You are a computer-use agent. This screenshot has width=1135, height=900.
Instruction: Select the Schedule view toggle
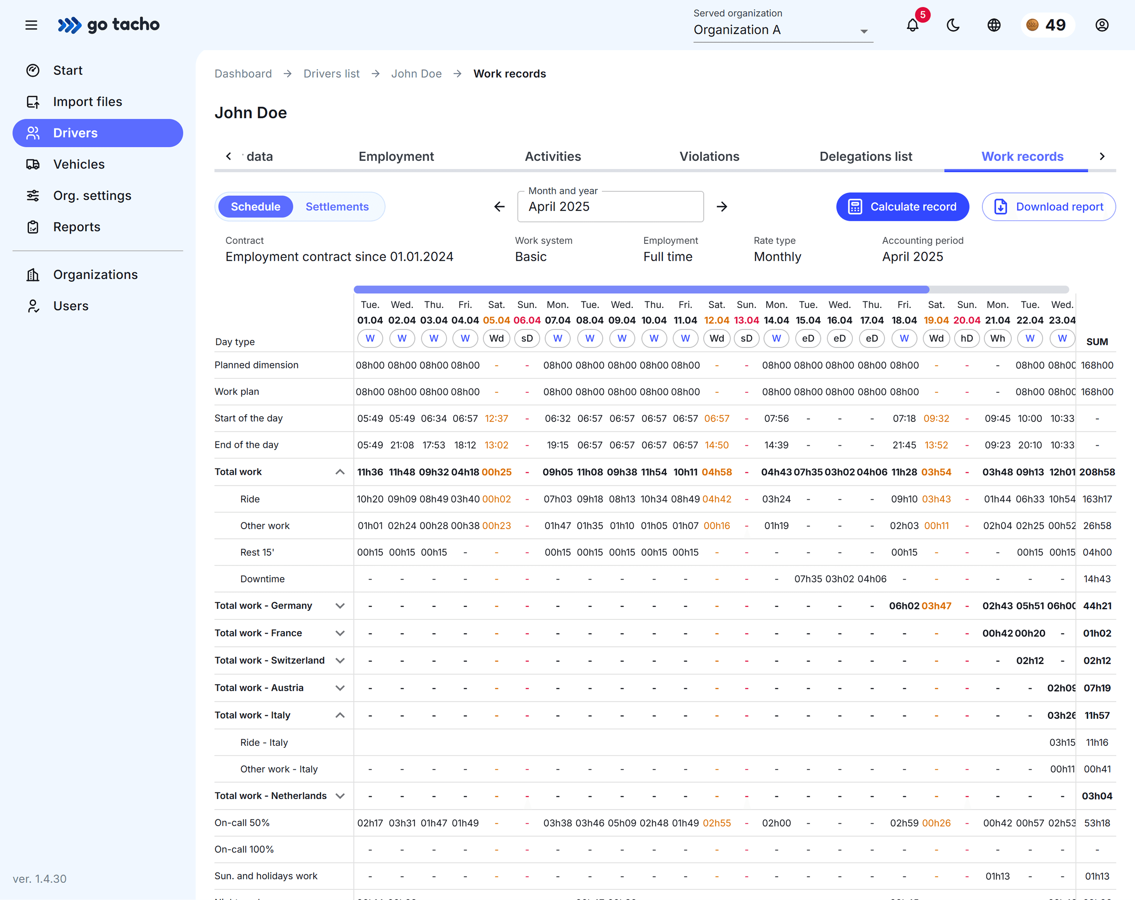coord(255,207)
